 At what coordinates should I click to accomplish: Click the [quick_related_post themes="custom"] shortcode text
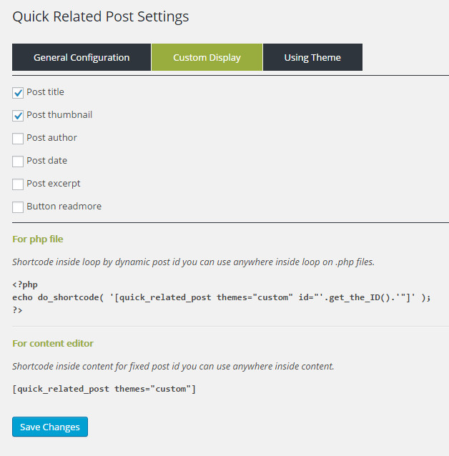pyautogui.click(x=104, y=389)
